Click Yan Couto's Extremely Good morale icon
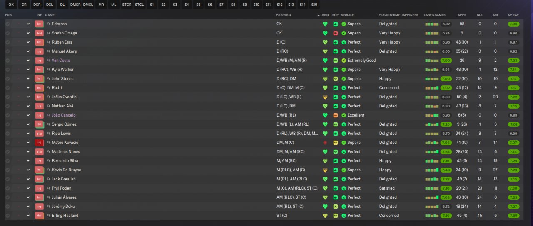Screen dimensions: 533x226 click(x=344, y=61)
